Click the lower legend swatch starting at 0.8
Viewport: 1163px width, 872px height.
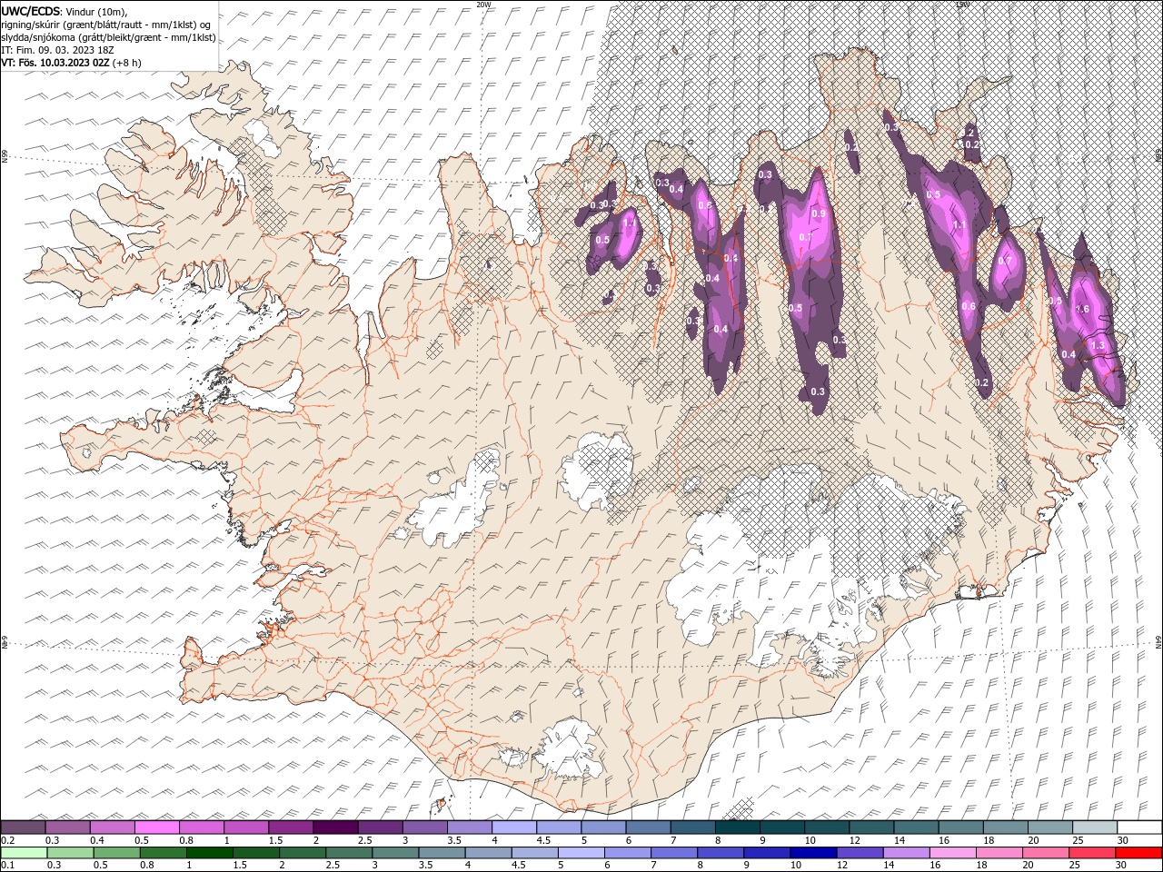[164, 853]
